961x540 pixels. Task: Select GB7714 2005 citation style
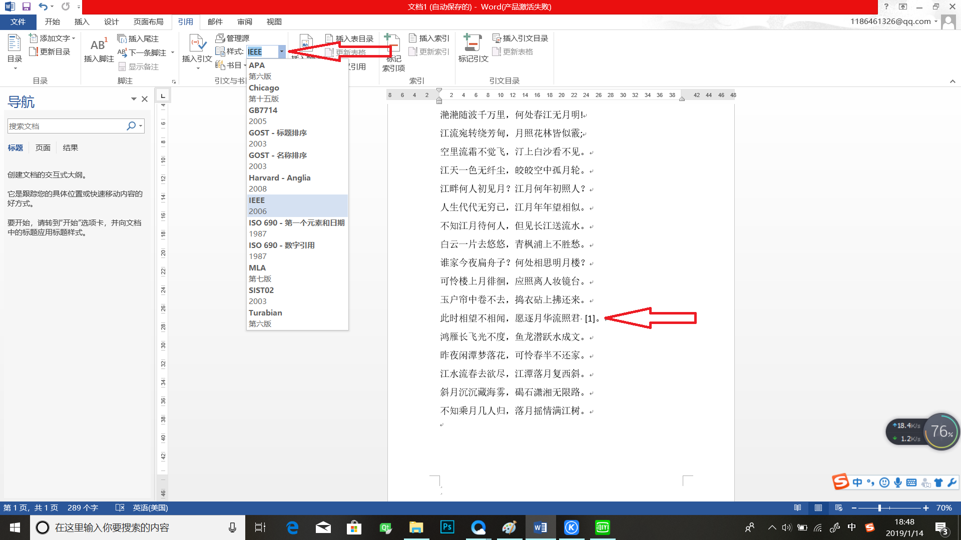tap(297, 115)
